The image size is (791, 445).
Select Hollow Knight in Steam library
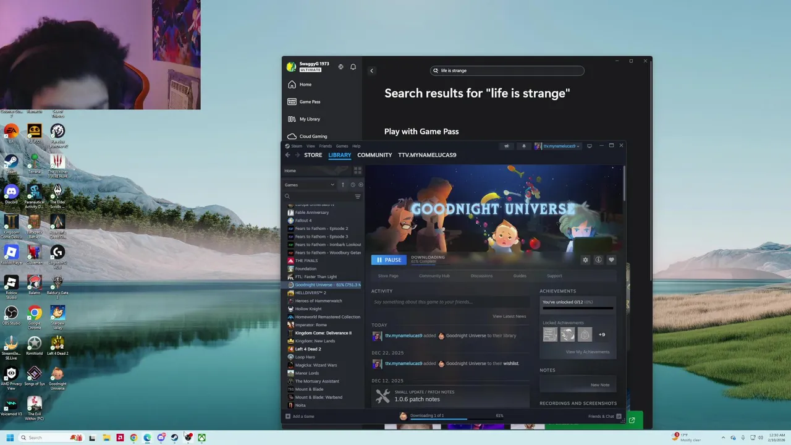point(308,309)
